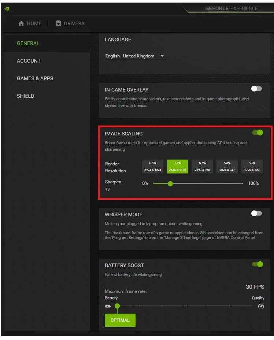This screenshot has height=340, width=274.
Task: Enable the In-Game Overlay toggle
Action: (x=256, y=89)
